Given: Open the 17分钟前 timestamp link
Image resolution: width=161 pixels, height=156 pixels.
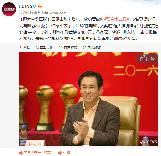Looking at the screenshot, I should click(26, 13).
